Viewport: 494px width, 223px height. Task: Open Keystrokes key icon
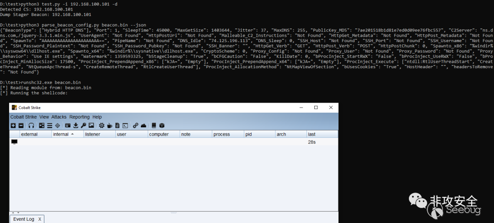coord(83,125)
